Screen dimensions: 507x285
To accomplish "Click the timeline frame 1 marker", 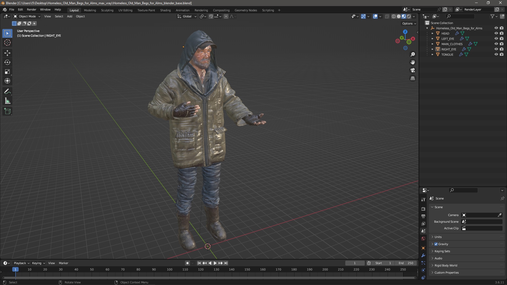I will coord(15,269).
